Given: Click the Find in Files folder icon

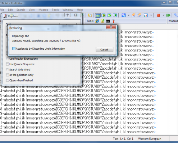Looking at the screenshot, I should pos(90,15).
